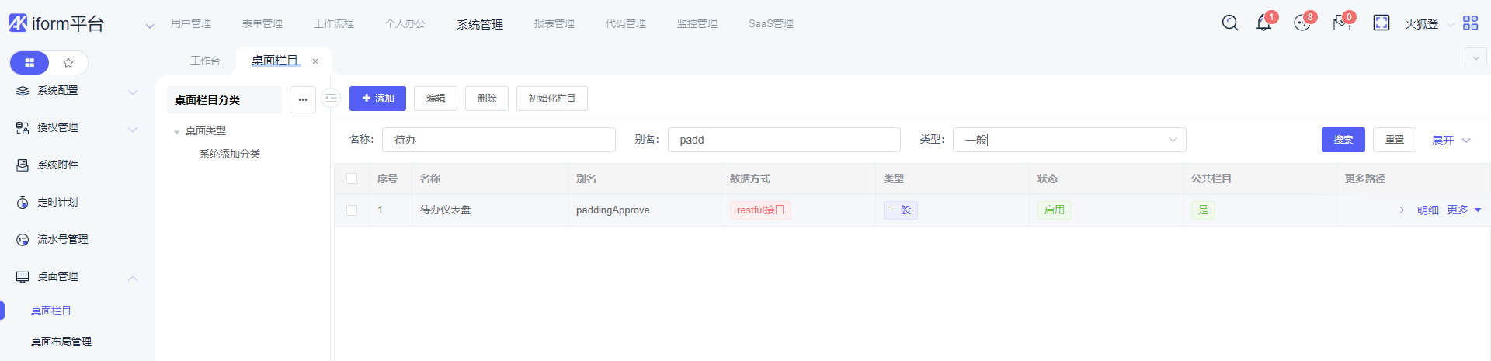Open the 更多 dropdown in the table row
The height and width of the screenshot is (361, 1491).
tap(1464, 210)
